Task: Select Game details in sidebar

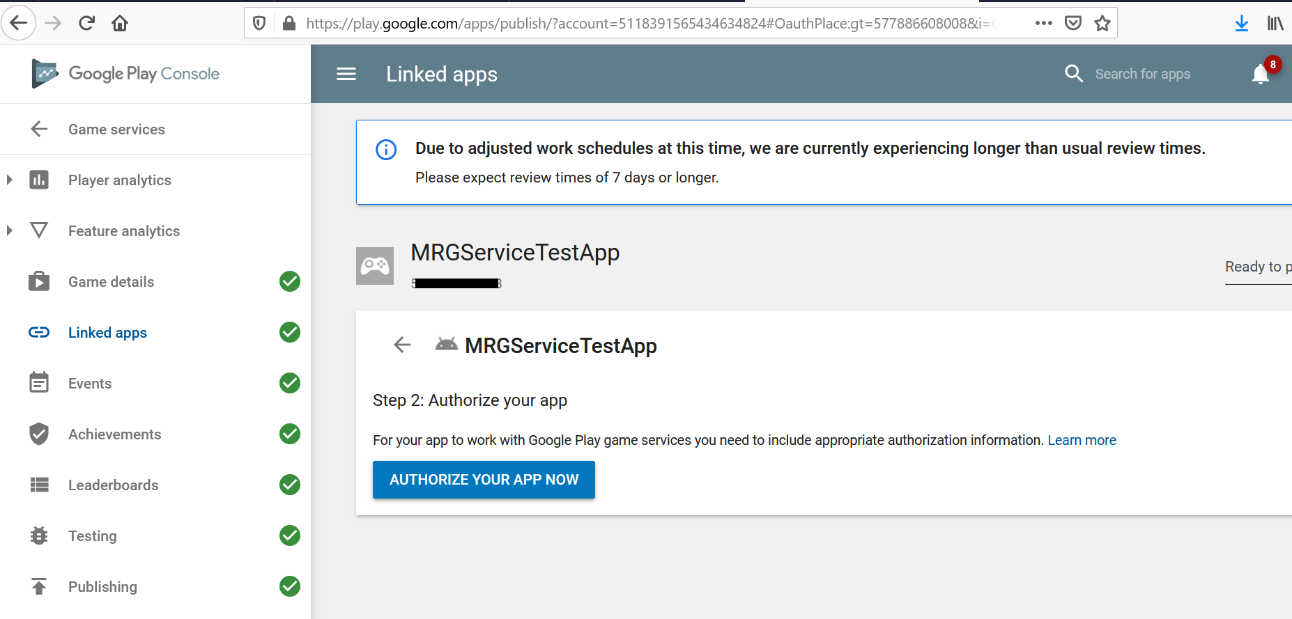Action: [111, 282]
